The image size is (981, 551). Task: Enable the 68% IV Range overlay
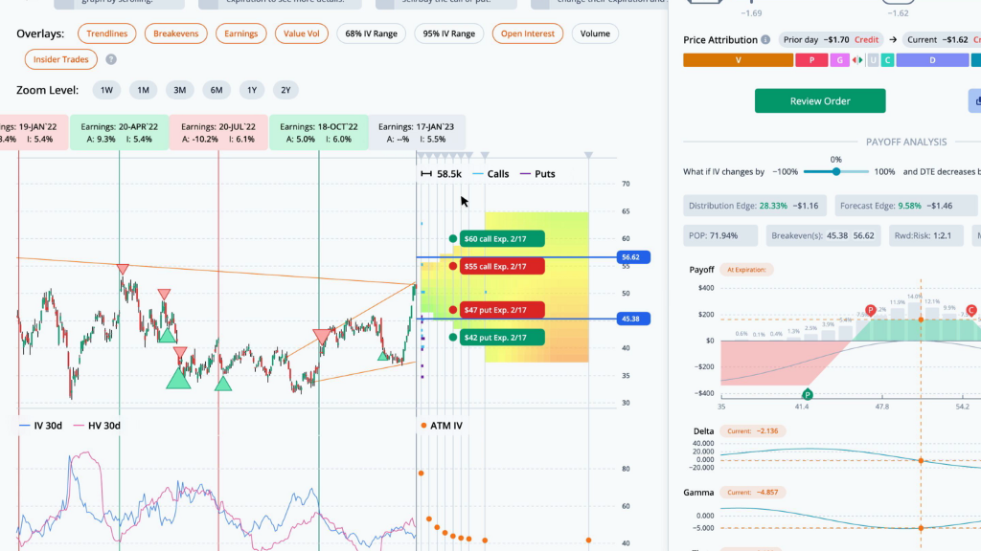coord(371,33)
